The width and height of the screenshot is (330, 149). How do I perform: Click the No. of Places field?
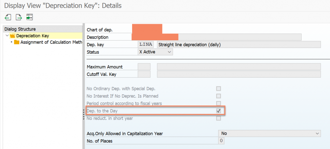tap(221, 141)
